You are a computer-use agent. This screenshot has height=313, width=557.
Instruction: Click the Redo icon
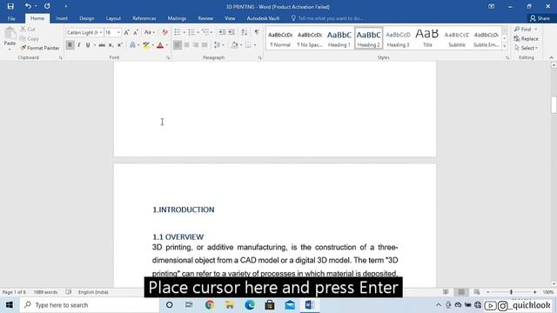point(47,6)
